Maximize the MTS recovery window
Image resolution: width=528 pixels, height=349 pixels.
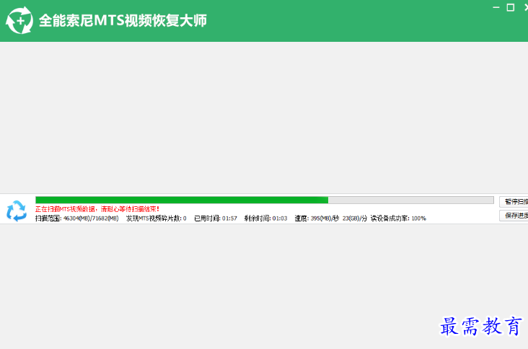pyautogui.click(x=511, y=7)
